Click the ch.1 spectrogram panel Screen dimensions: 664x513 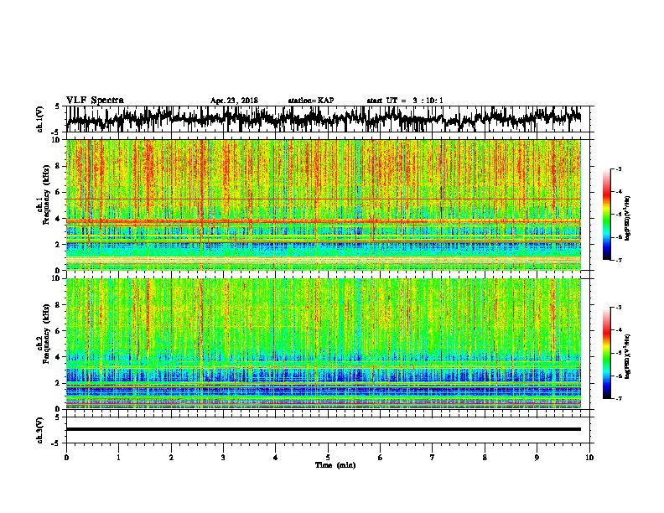pyautogui.click(x=323, y=205)
